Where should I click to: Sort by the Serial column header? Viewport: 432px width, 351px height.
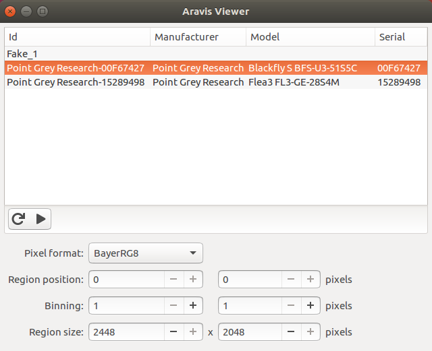(x=401, y=37)
